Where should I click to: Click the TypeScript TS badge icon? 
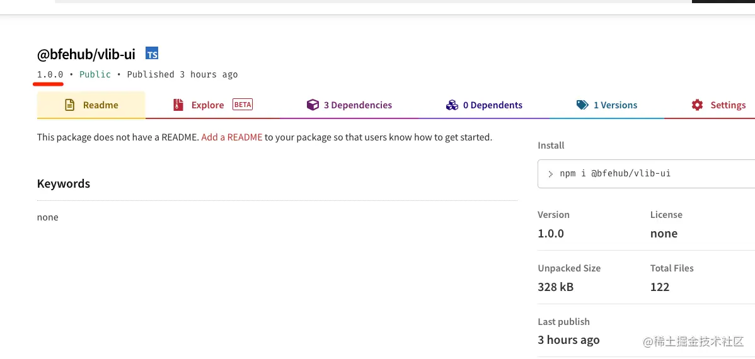tap(152, 54)
